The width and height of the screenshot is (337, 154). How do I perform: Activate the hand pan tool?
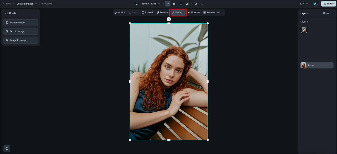click(x=174, y=4)
